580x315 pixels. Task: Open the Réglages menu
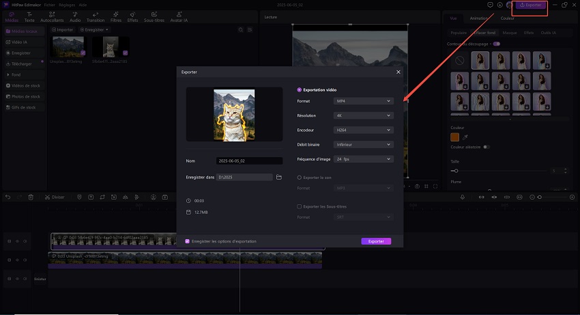[67, 5]
